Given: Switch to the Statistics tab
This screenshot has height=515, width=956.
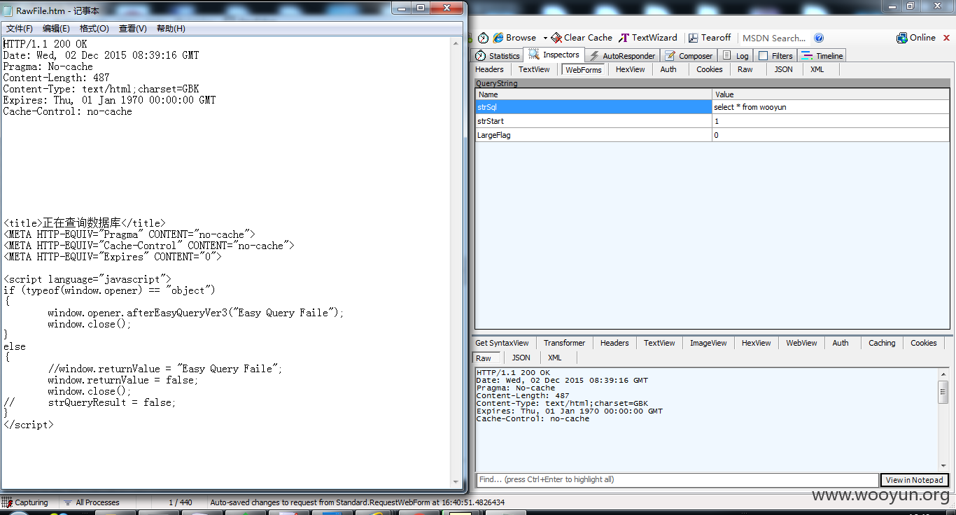Looking at the screenshot, I should coord(498,56).
